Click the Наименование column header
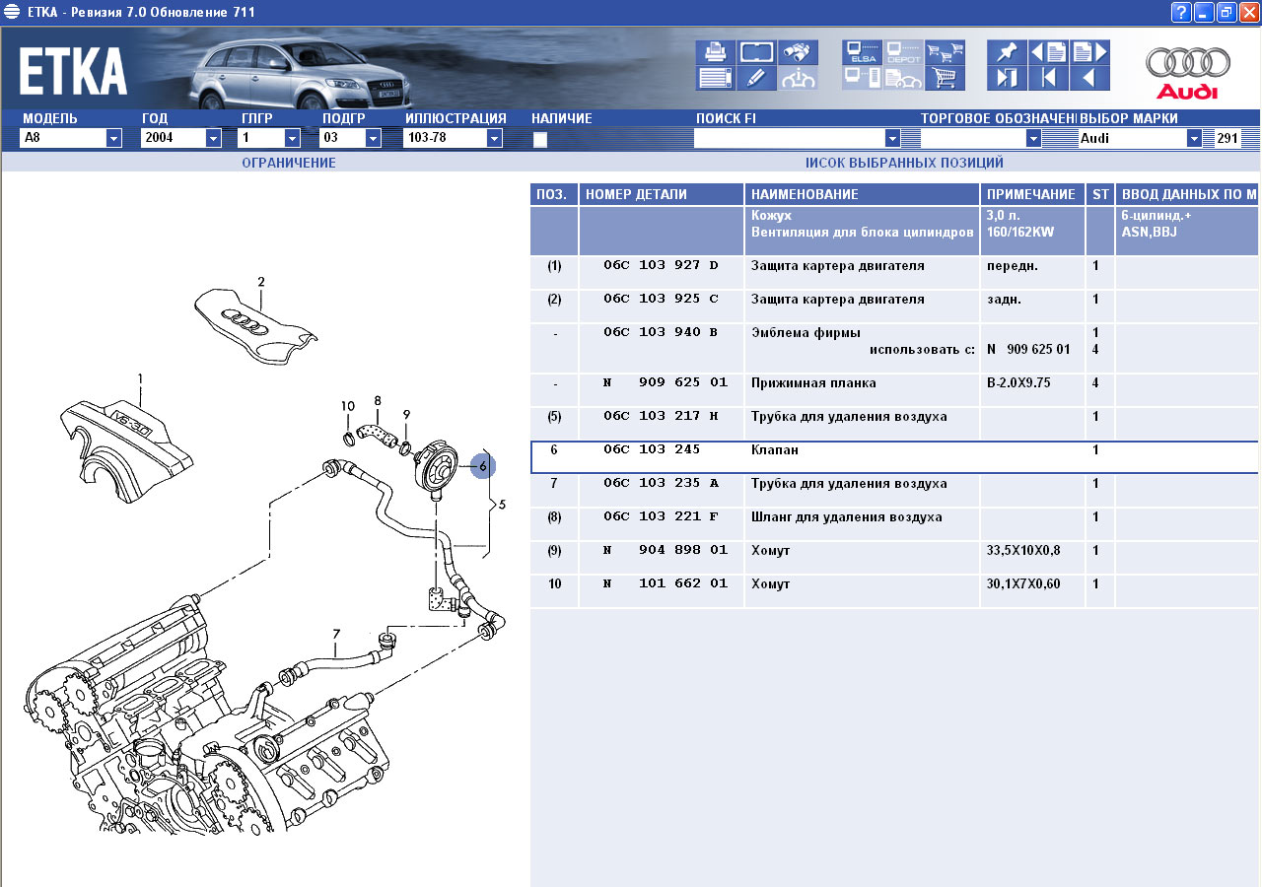This screenshot has width=1262, height=887. (861, 195)
